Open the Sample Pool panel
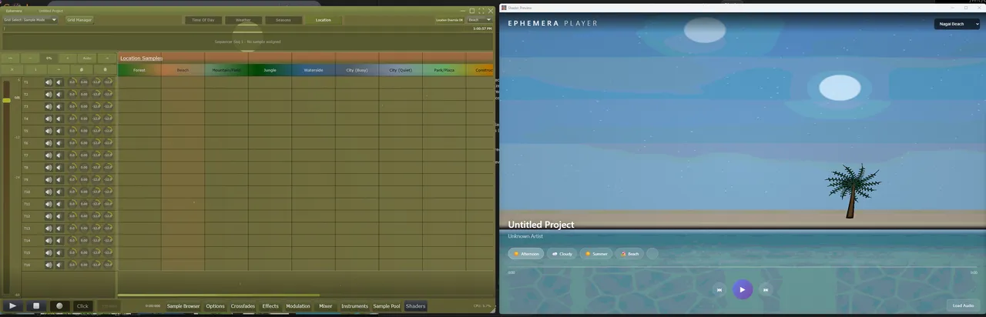 387,306
